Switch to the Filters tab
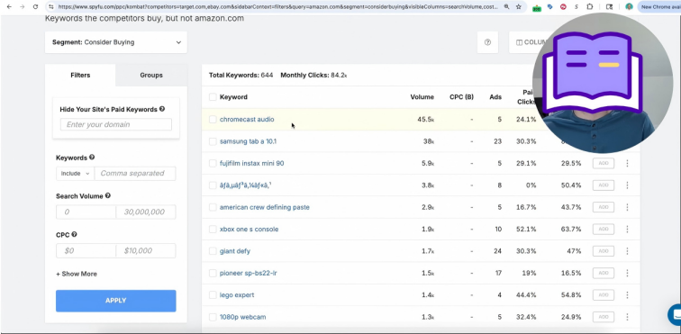681x334 pixels. 80,75
